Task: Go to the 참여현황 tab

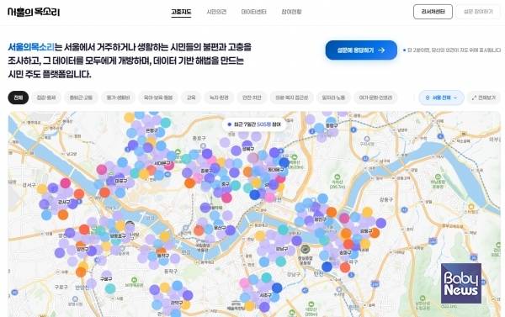Action: [291, 12]
